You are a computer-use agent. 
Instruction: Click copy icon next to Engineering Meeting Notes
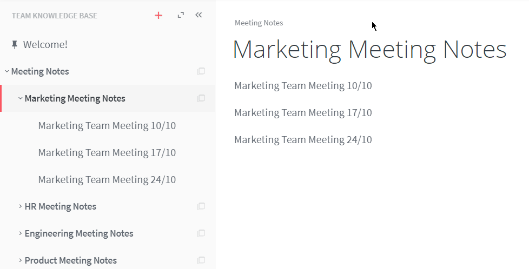pyautogui.click(x=201, y=233)
